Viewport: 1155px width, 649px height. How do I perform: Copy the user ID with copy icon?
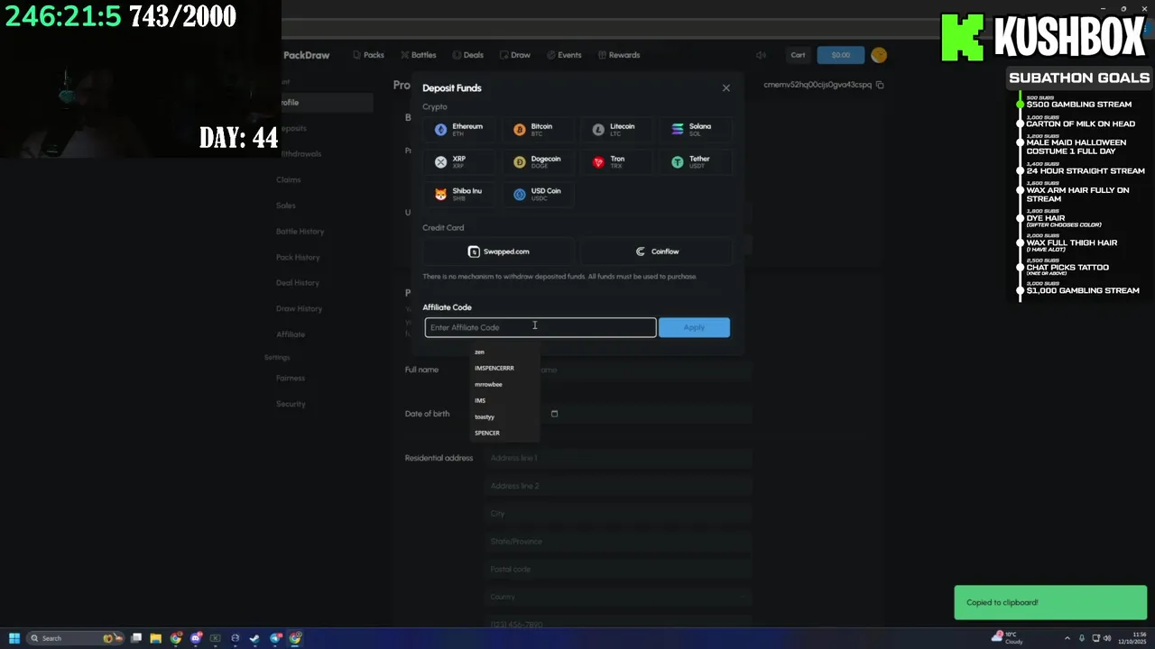(880, 85)
